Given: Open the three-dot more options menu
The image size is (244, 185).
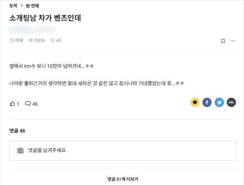Looking at the screenshot, I should click(233, 40).
